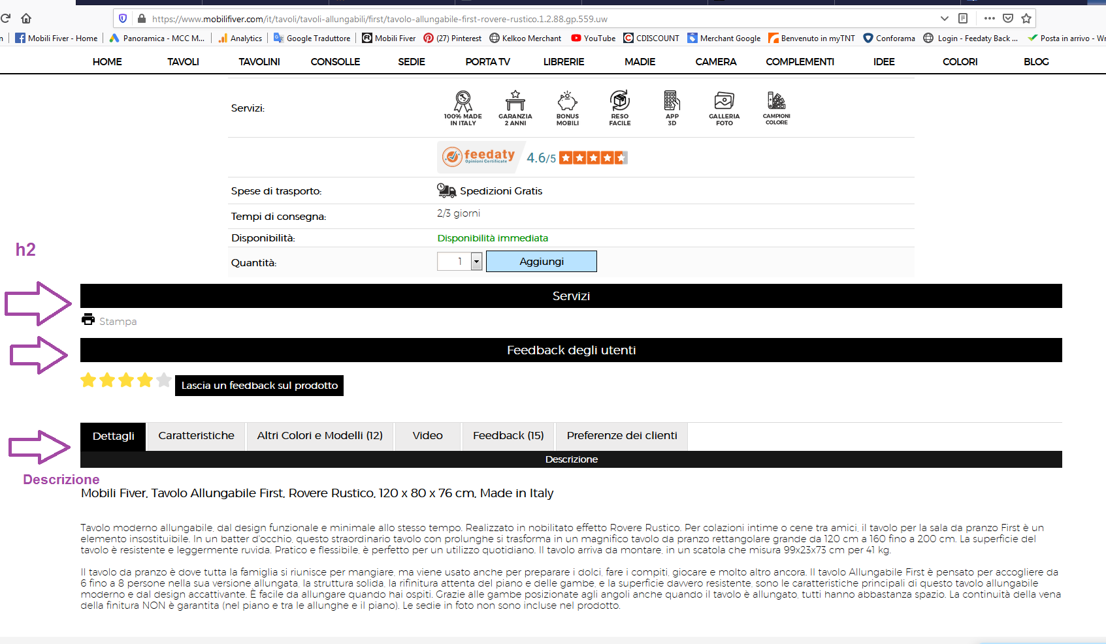Screen dimensions: 1106x644
Task: Open the CAMERA menu item
Action: (x=716, y=62)
